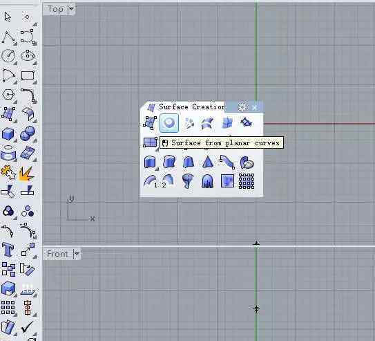
Task: Select the Rectangle tool icon
Action: pyautogui.click(x=28, y=75)
